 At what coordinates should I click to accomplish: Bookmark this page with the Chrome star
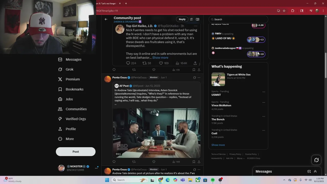(x=284, y=11)
